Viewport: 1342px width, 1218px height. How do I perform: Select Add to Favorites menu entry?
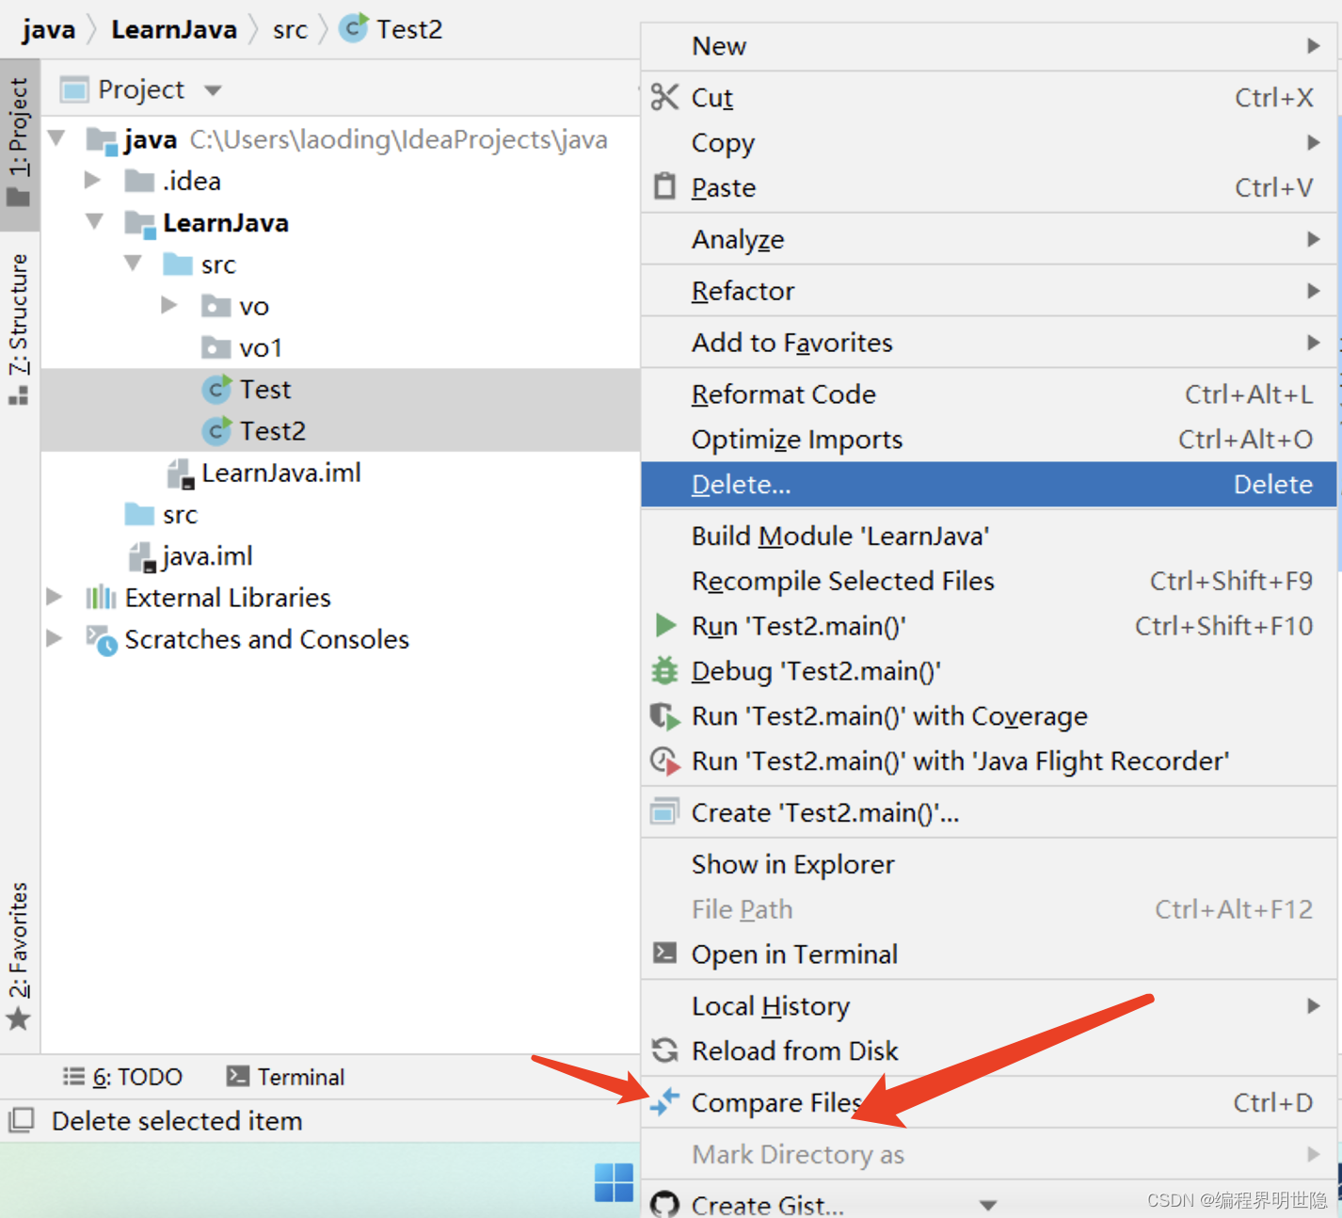pos(988,342)
